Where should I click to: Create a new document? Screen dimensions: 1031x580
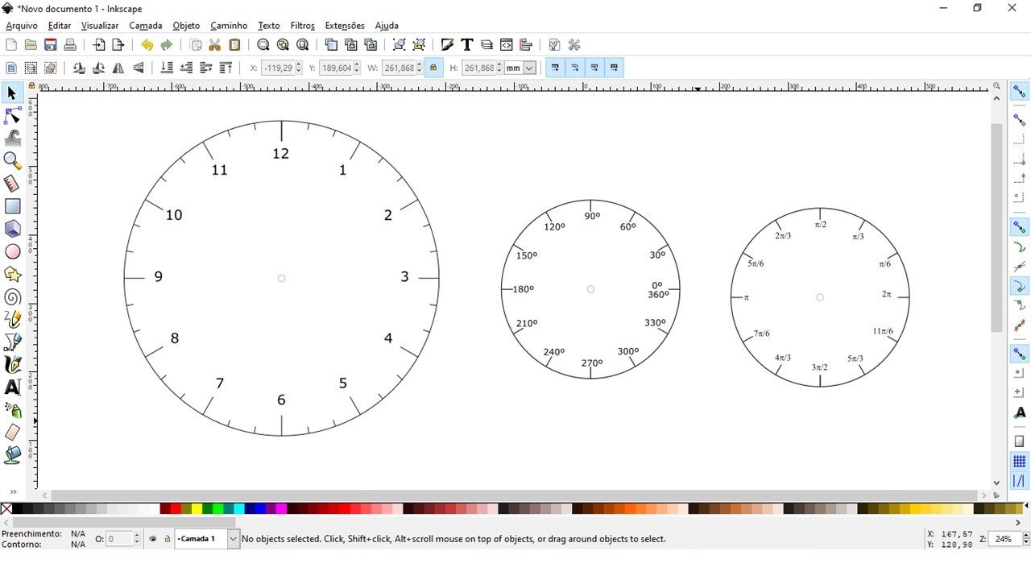[x=11, y=45]
